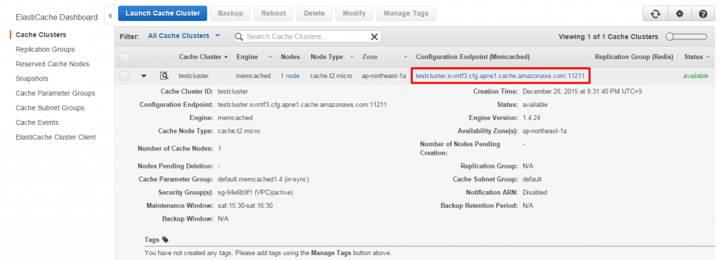Screen dimensions: 720x260
Task: Click the available status in the row
Action: pos(695,76)
